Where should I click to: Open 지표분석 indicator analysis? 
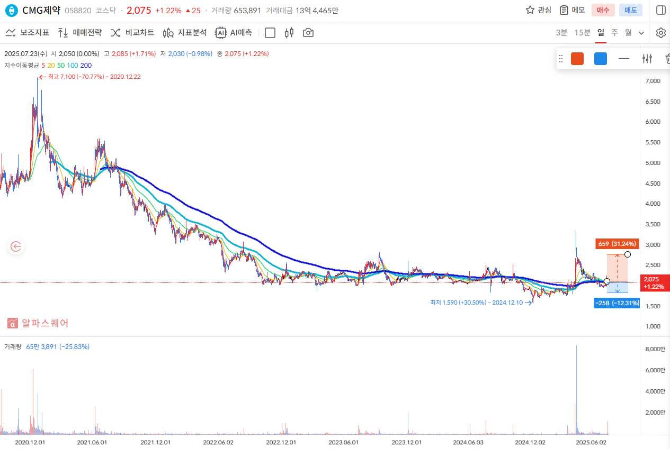[x=185, y=33]
